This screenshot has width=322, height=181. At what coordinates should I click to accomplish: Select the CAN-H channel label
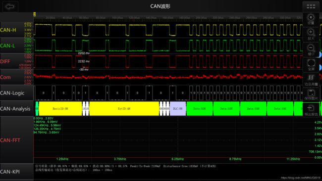pyautogui.click(x=8, y=30)
